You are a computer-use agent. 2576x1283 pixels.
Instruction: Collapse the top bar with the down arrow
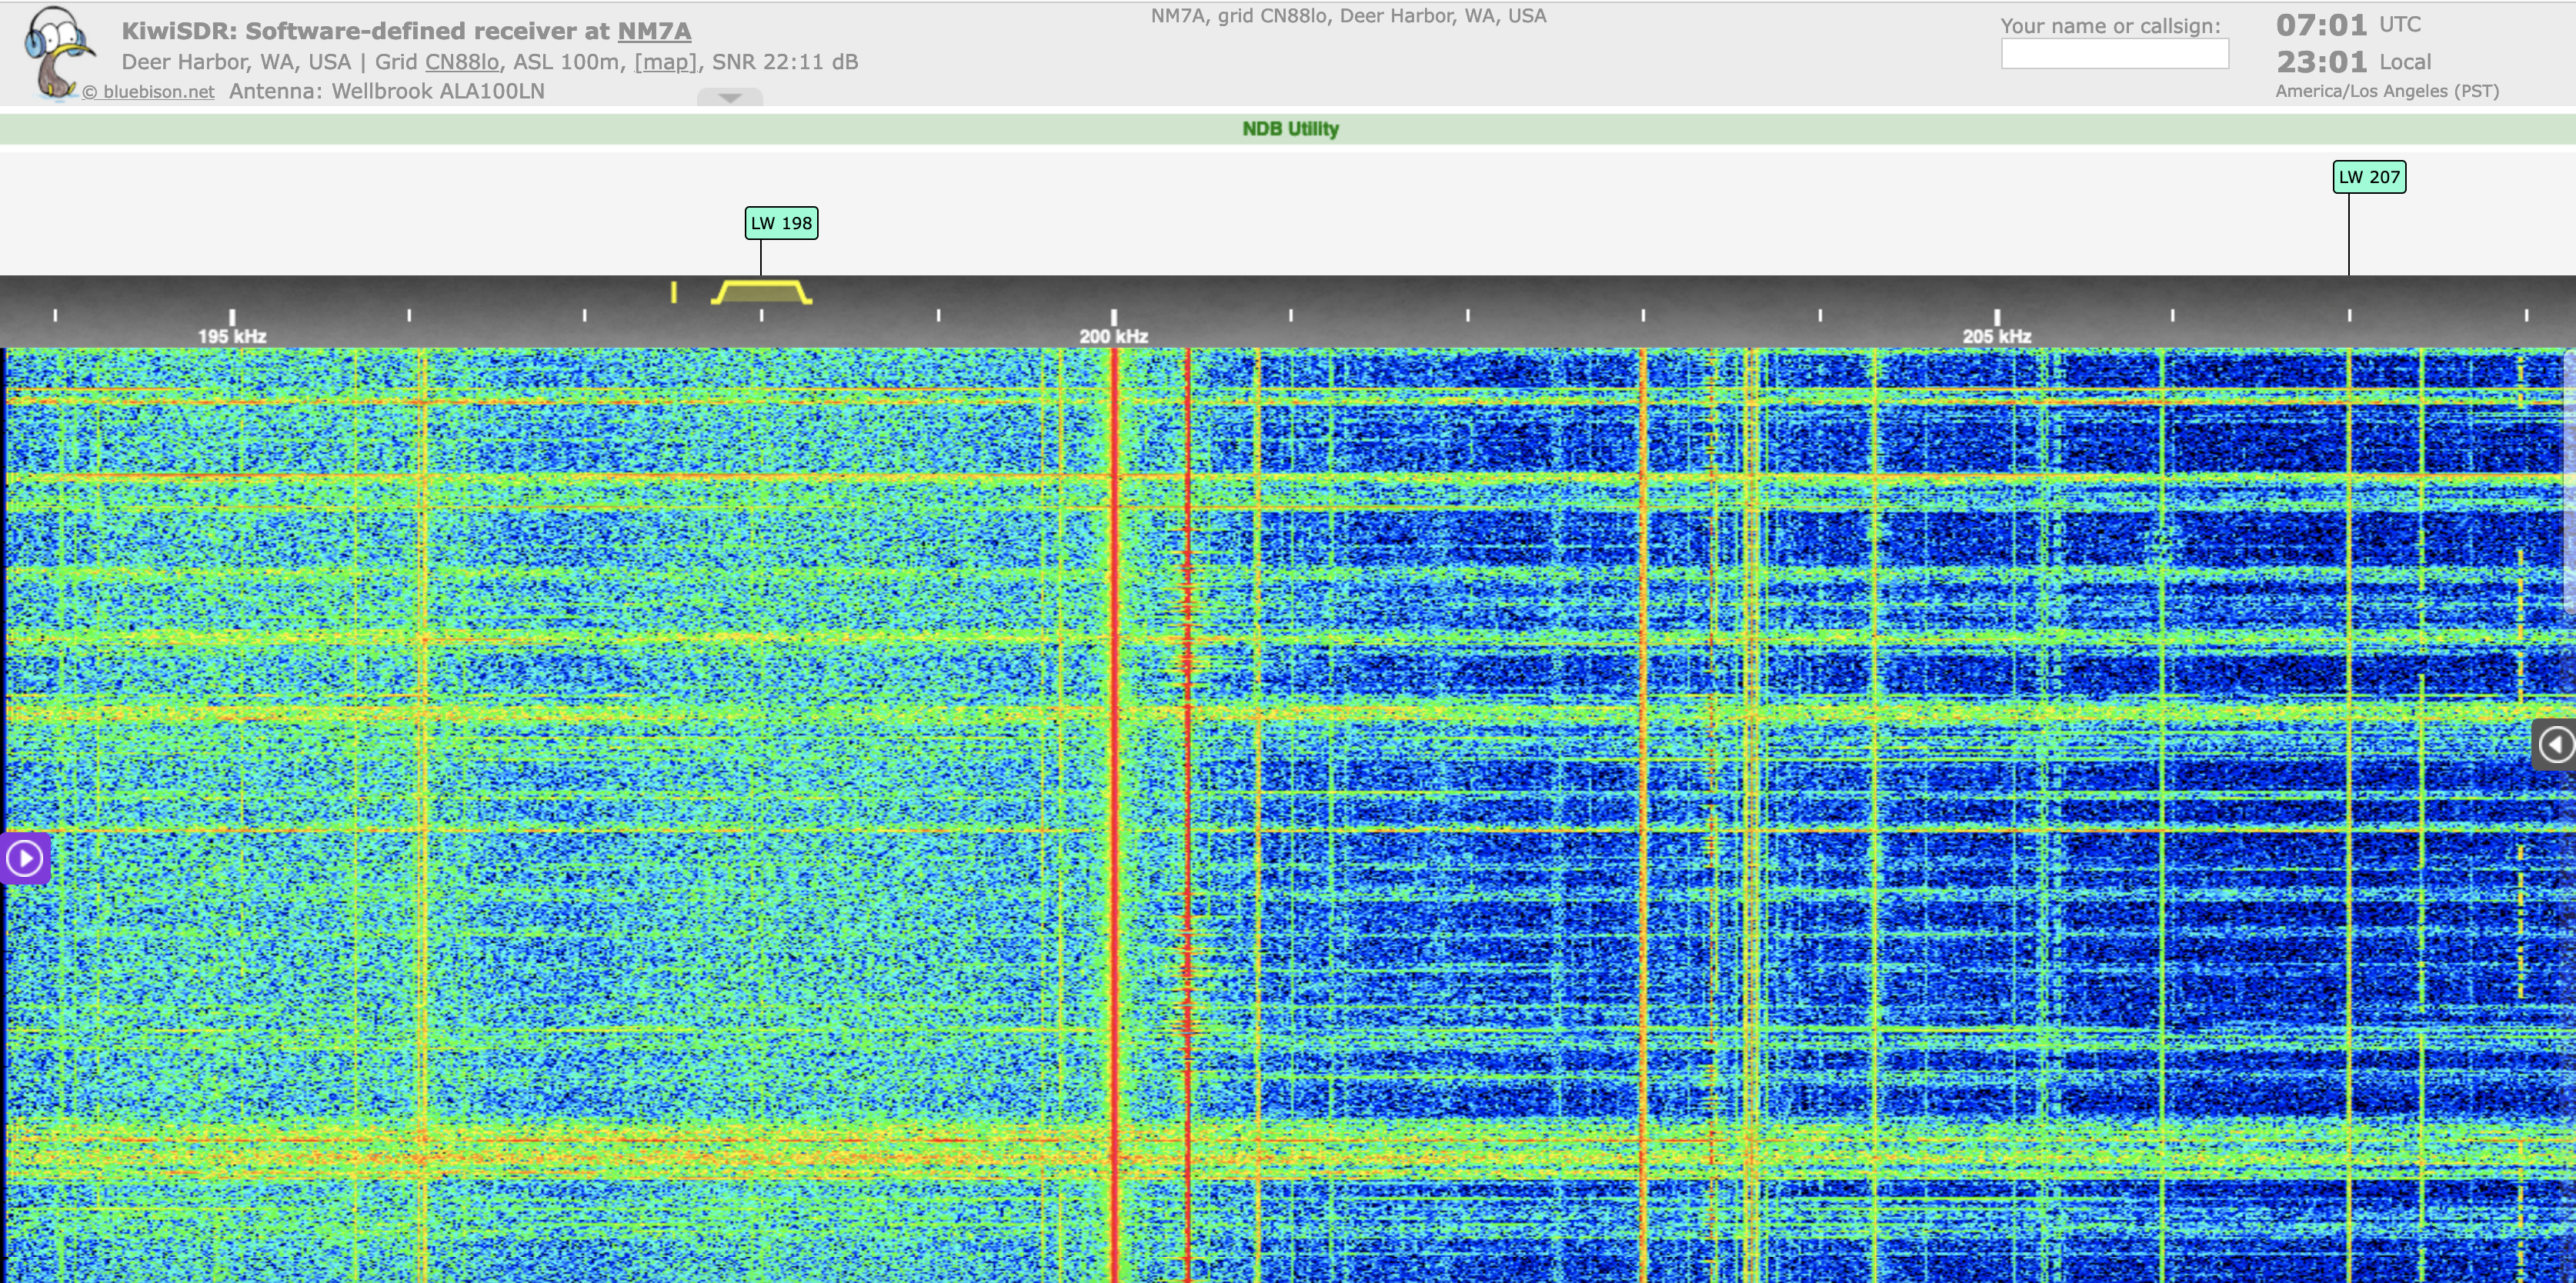coord(729,97)
